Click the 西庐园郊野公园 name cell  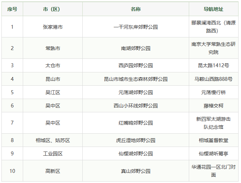coord(136,65)
